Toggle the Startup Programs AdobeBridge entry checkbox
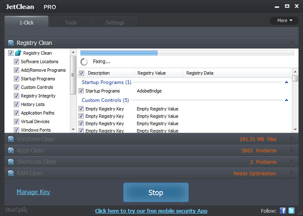Screen dimensions: 303x216 (x=81, y=90)
